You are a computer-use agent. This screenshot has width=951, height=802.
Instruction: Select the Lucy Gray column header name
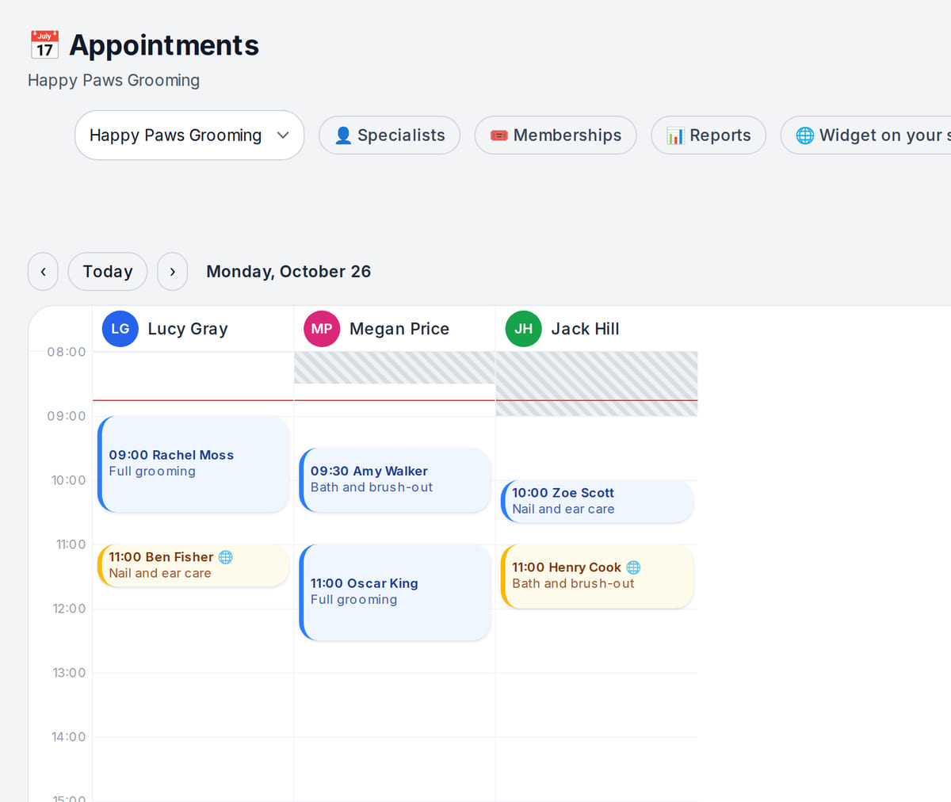tap(188, 329)
